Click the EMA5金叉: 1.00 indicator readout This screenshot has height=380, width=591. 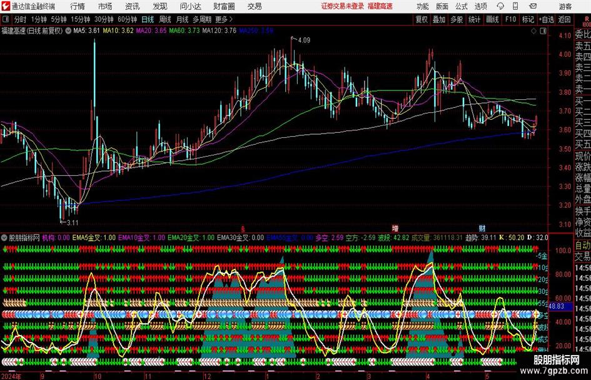point(94,238)
